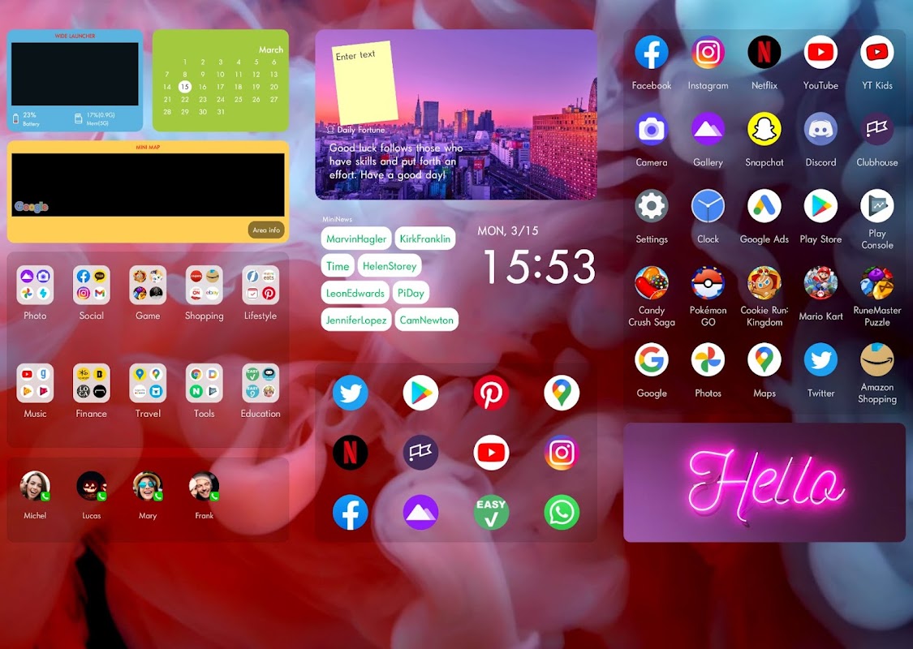Open the Education folder
Viewport: 913px width, 649px height.
261,383
